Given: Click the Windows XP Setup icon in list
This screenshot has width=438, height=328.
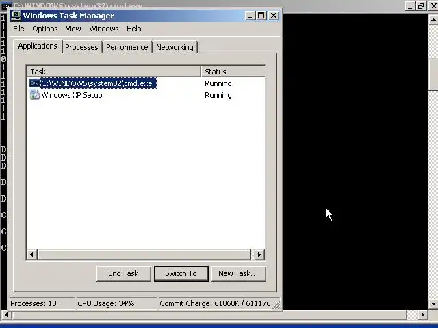Looking at the screenshot, I should (35, 94).
